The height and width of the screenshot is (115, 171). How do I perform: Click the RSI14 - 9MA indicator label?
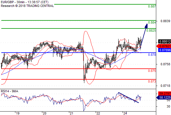(x=10, y=91)
